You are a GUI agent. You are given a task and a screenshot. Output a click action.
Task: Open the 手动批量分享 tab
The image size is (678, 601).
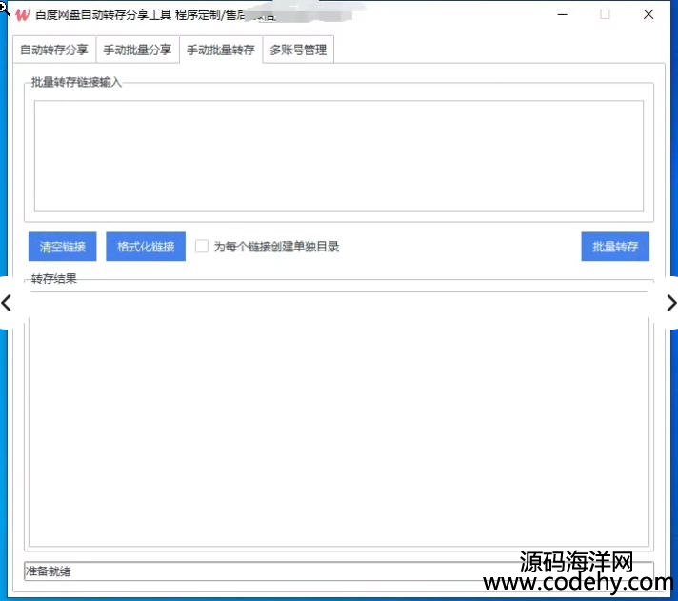point(138,50)
